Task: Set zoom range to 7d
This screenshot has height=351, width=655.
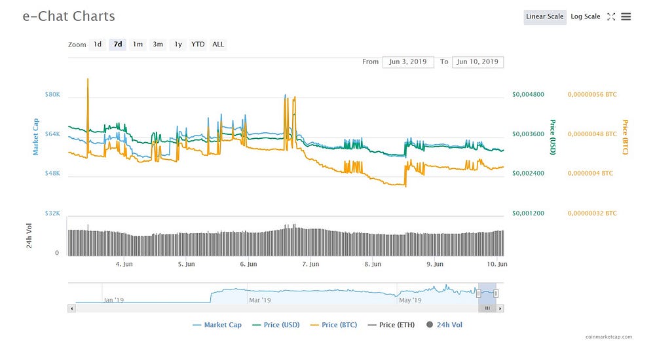Action: click(x=118, y=45)
